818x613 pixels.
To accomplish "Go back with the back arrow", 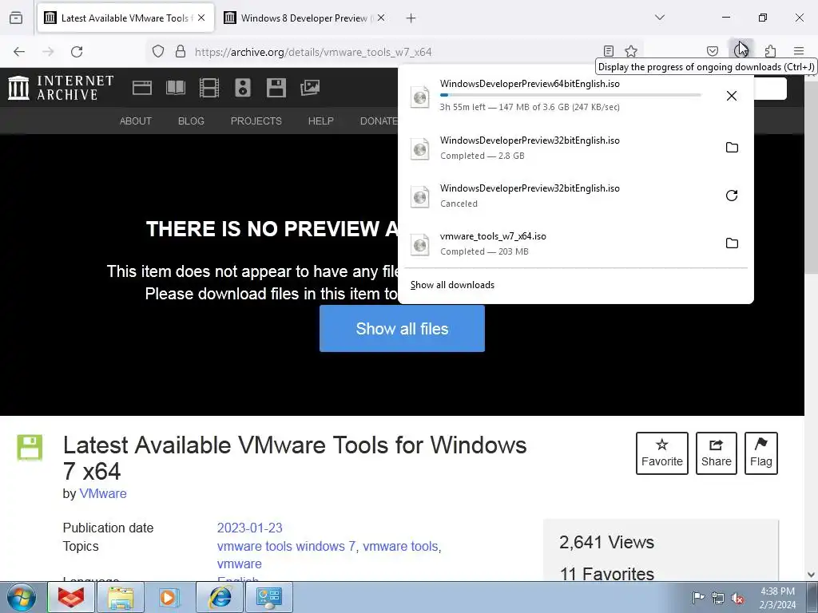I will click(19, 51).
